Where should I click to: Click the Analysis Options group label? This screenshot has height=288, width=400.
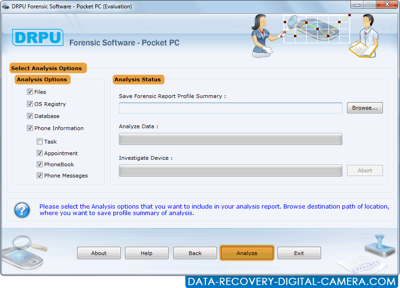pos(42,79)
